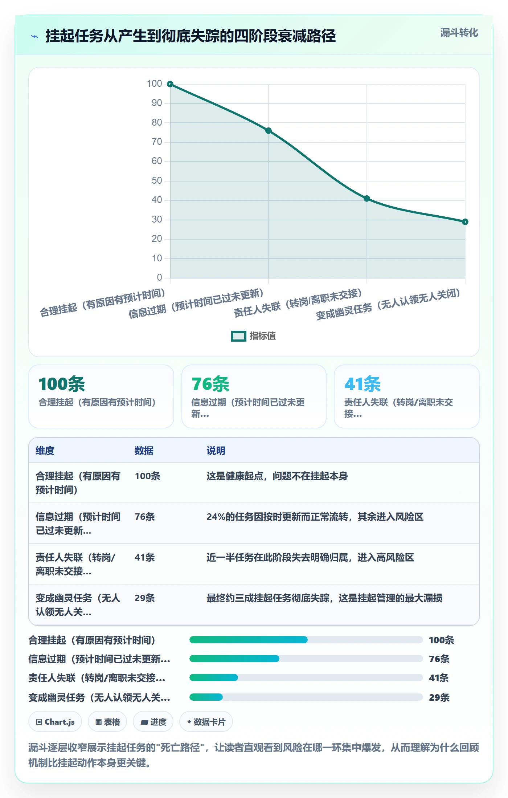508x798 pixels.
Task: Click the progress bar for 信息过期
Action: 306,659
